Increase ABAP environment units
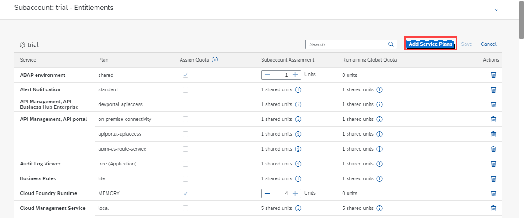The width and height of the screenshot is (524, 218). click(295, 75)
